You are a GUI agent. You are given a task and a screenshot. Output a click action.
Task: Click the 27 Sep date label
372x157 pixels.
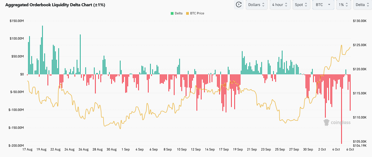pyautogui.click(x=294, y=149)
